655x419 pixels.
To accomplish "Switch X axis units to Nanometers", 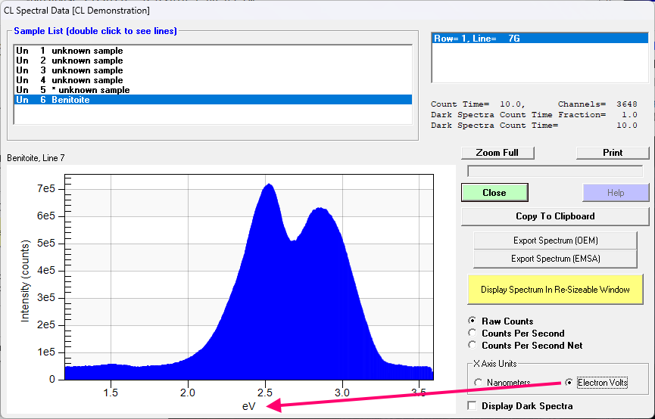I will 479,383.
